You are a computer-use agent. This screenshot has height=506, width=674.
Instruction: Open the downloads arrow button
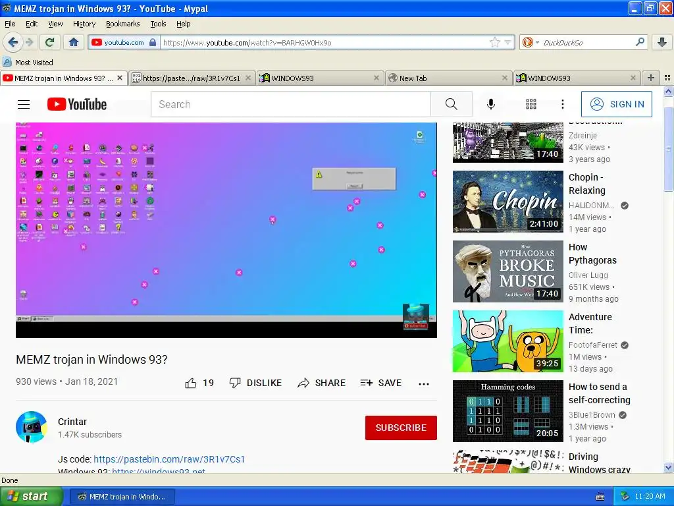pos(662,42)
